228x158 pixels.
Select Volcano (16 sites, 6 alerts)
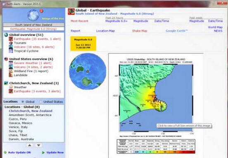(34, 47)
